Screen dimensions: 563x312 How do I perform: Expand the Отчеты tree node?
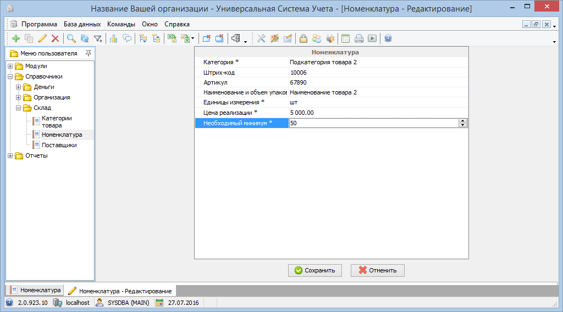pyautogui.click(x=10, y=155)
